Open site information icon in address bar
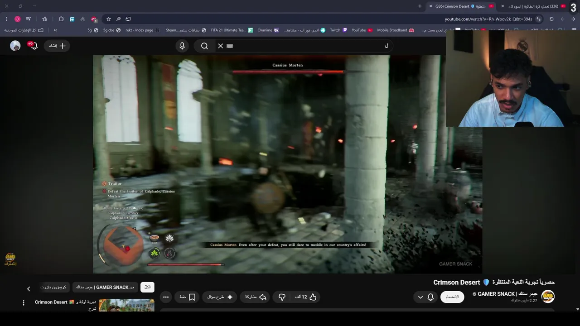Viewport: 580px width, 326px height. (538, 19)
